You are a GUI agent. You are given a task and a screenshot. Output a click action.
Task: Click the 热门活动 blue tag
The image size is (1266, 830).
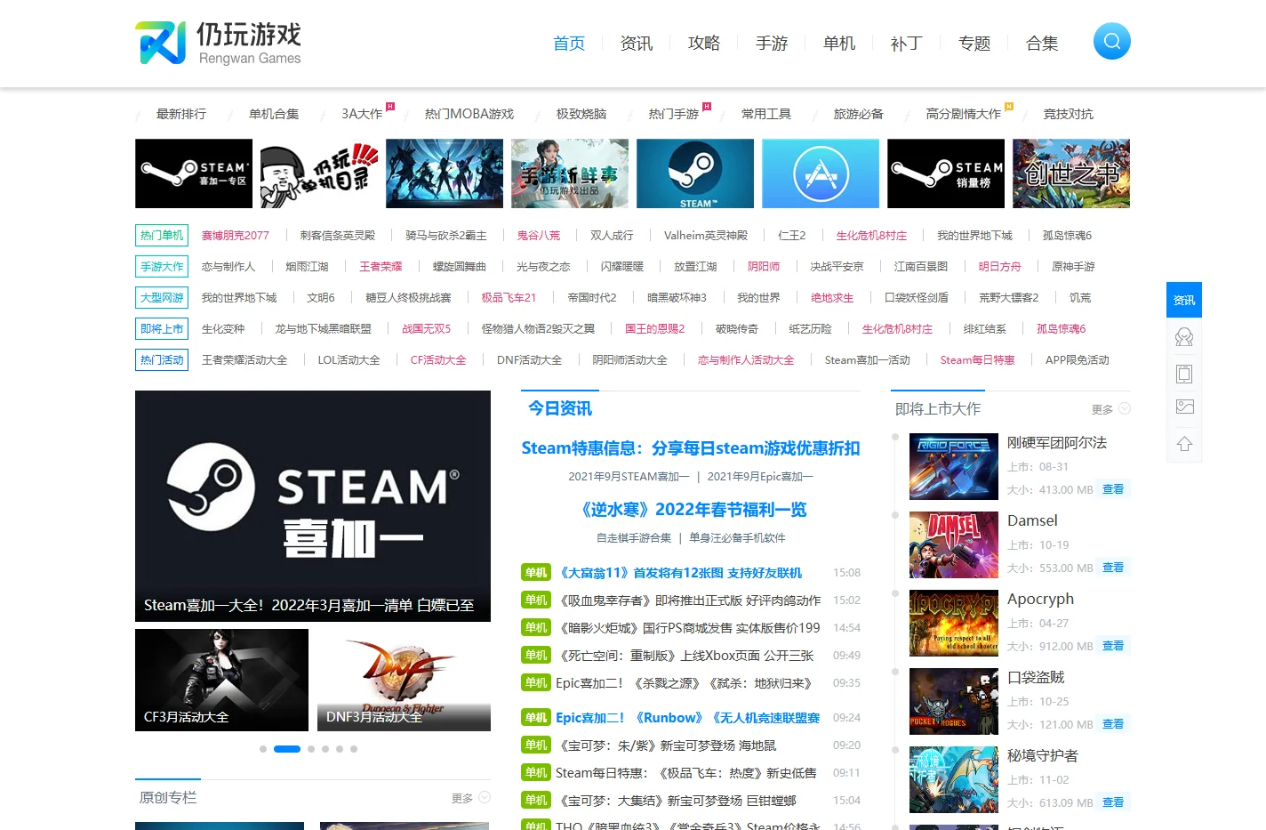tap(162, 359)
